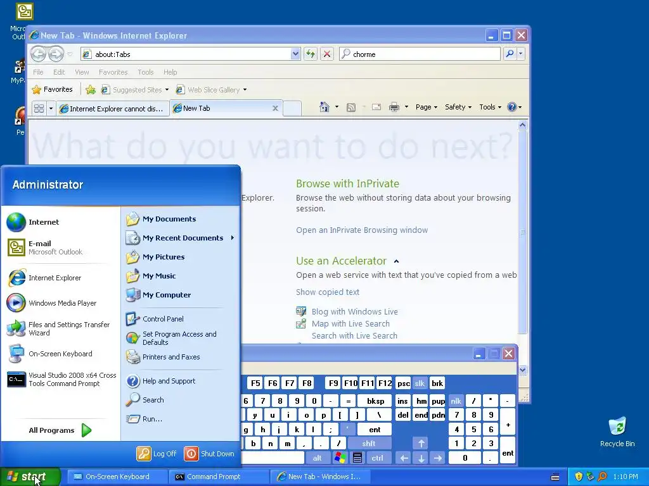649x486 pixels.
Task: Open the View menu in Internet Explorer
Action: (x=82, y=72)
